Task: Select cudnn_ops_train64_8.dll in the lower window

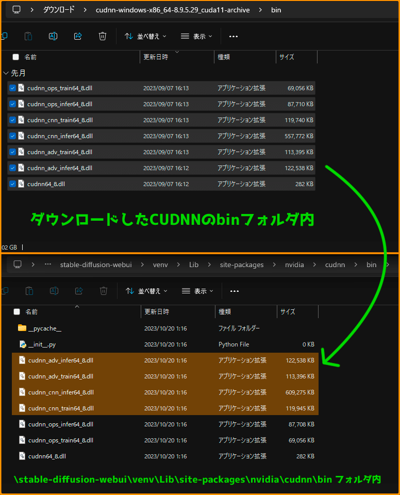Action: tap(165, 440)
